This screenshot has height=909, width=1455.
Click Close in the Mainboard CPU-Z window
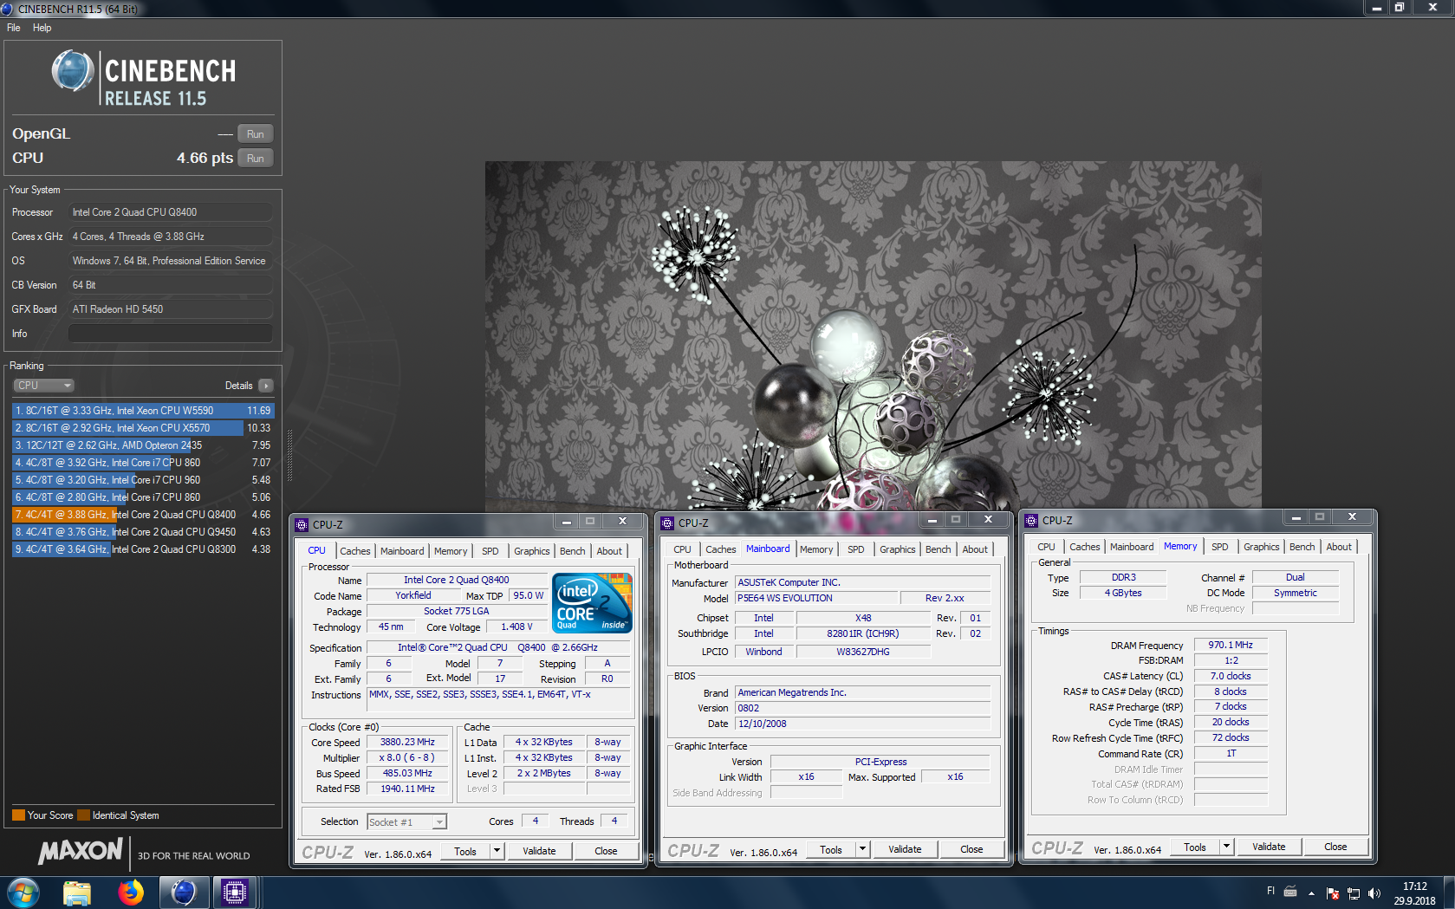click(x=971, y=849)
